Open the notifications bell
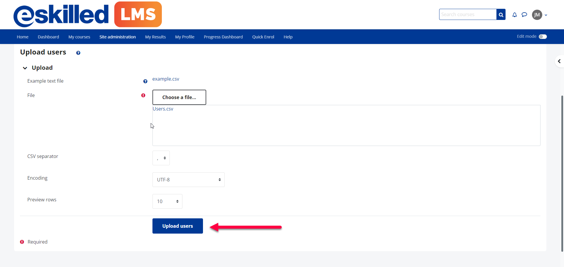 click(515, 15)
